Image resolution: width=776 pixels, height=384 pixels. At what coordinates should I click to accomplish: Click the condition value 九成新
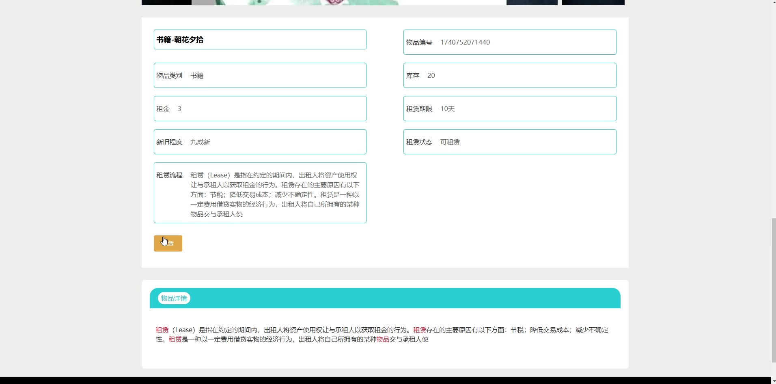200,142
